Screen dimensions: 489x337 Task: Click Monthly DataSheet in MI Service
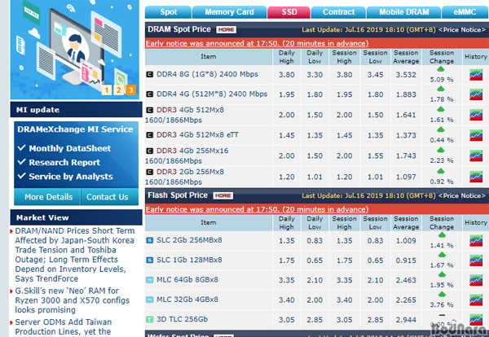coord(69,148)
